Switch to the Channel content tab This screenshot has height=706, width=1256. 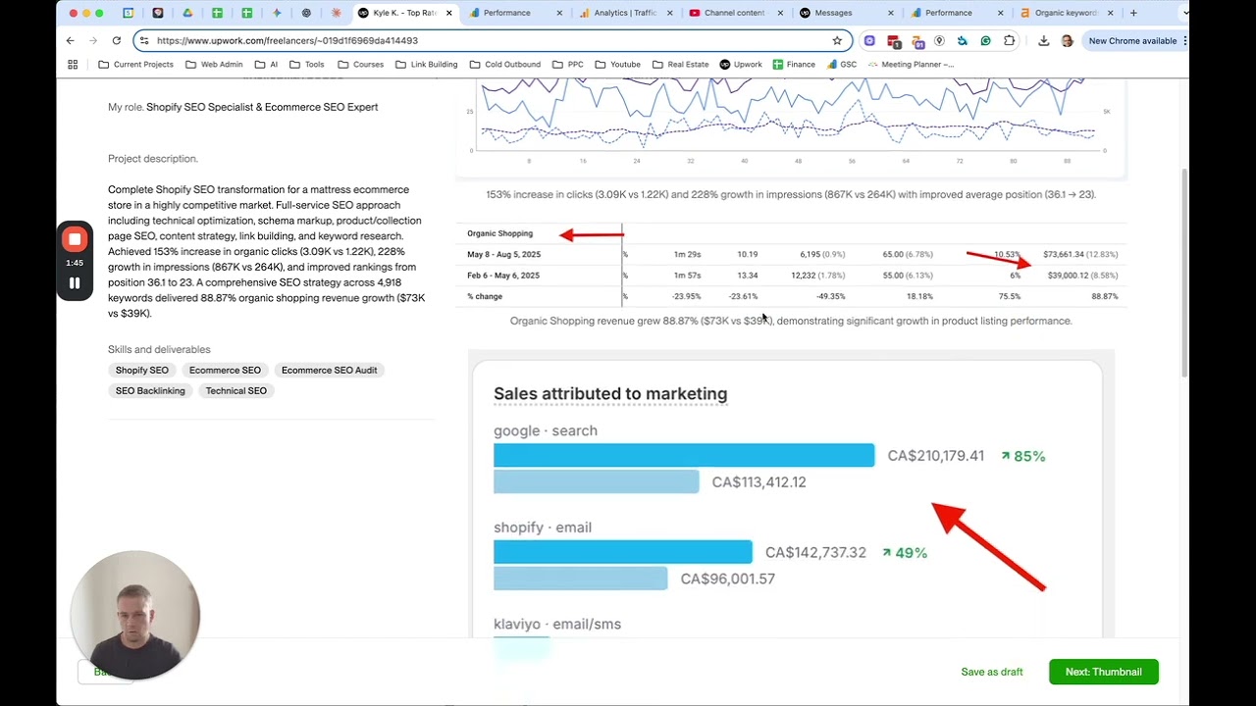pos(733,13)
